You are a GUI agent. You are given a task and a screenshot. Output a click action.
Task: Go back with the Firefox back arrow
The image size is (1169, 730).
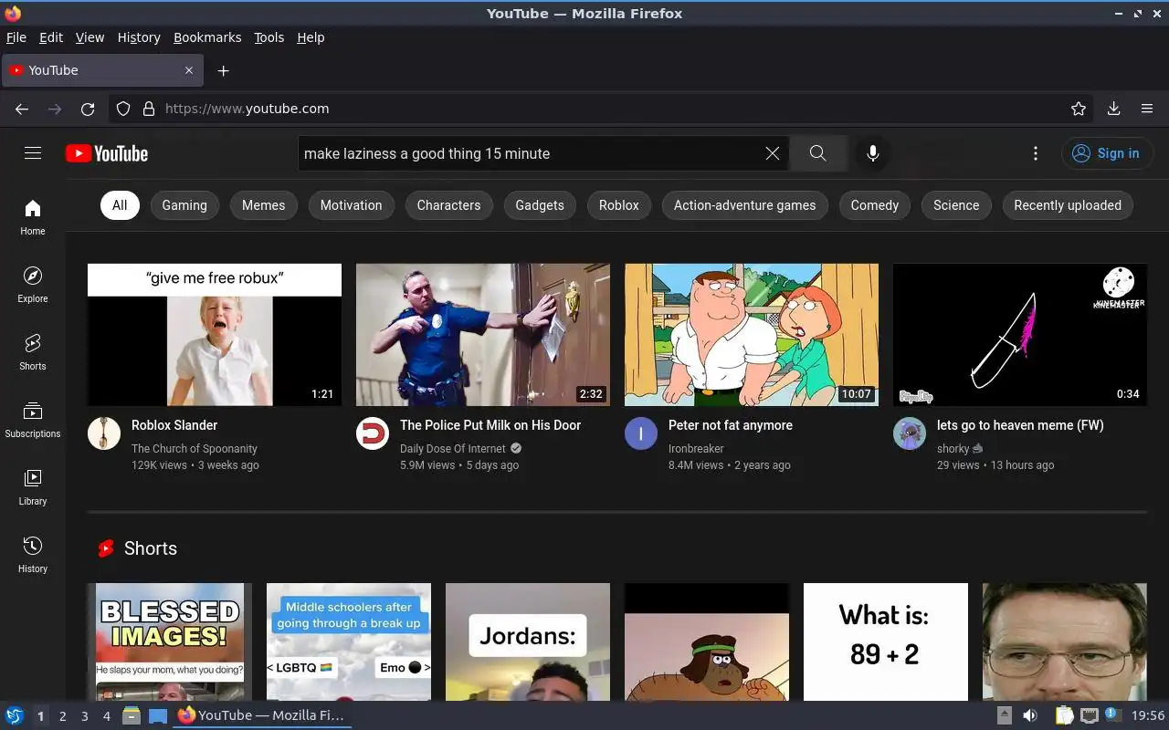click(x=22, y=109)
